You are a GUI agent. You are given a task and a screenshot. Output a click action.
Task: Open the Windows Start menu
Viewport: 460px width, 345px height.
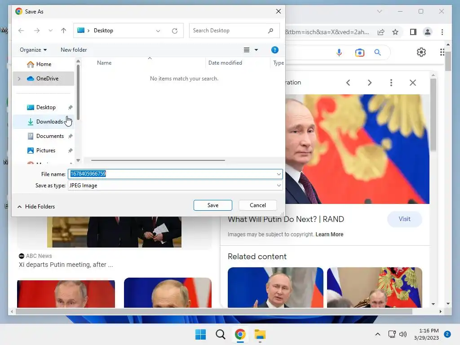200,334
